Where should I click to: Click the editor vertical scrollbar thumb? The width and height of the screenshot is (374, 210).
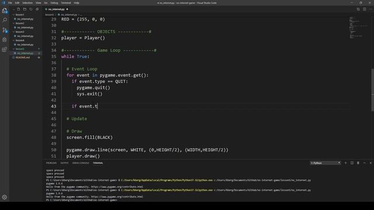(372, 90)
